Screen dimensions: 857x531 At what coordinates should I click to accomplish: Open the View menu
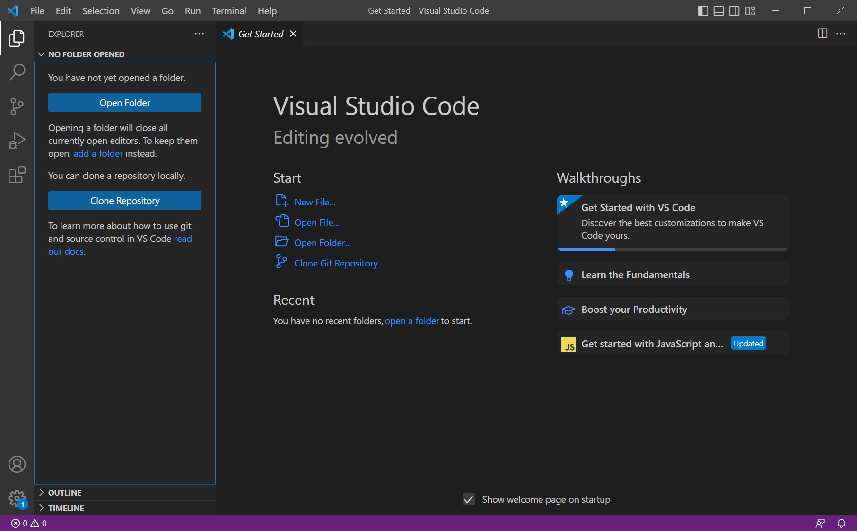[140, 10]
